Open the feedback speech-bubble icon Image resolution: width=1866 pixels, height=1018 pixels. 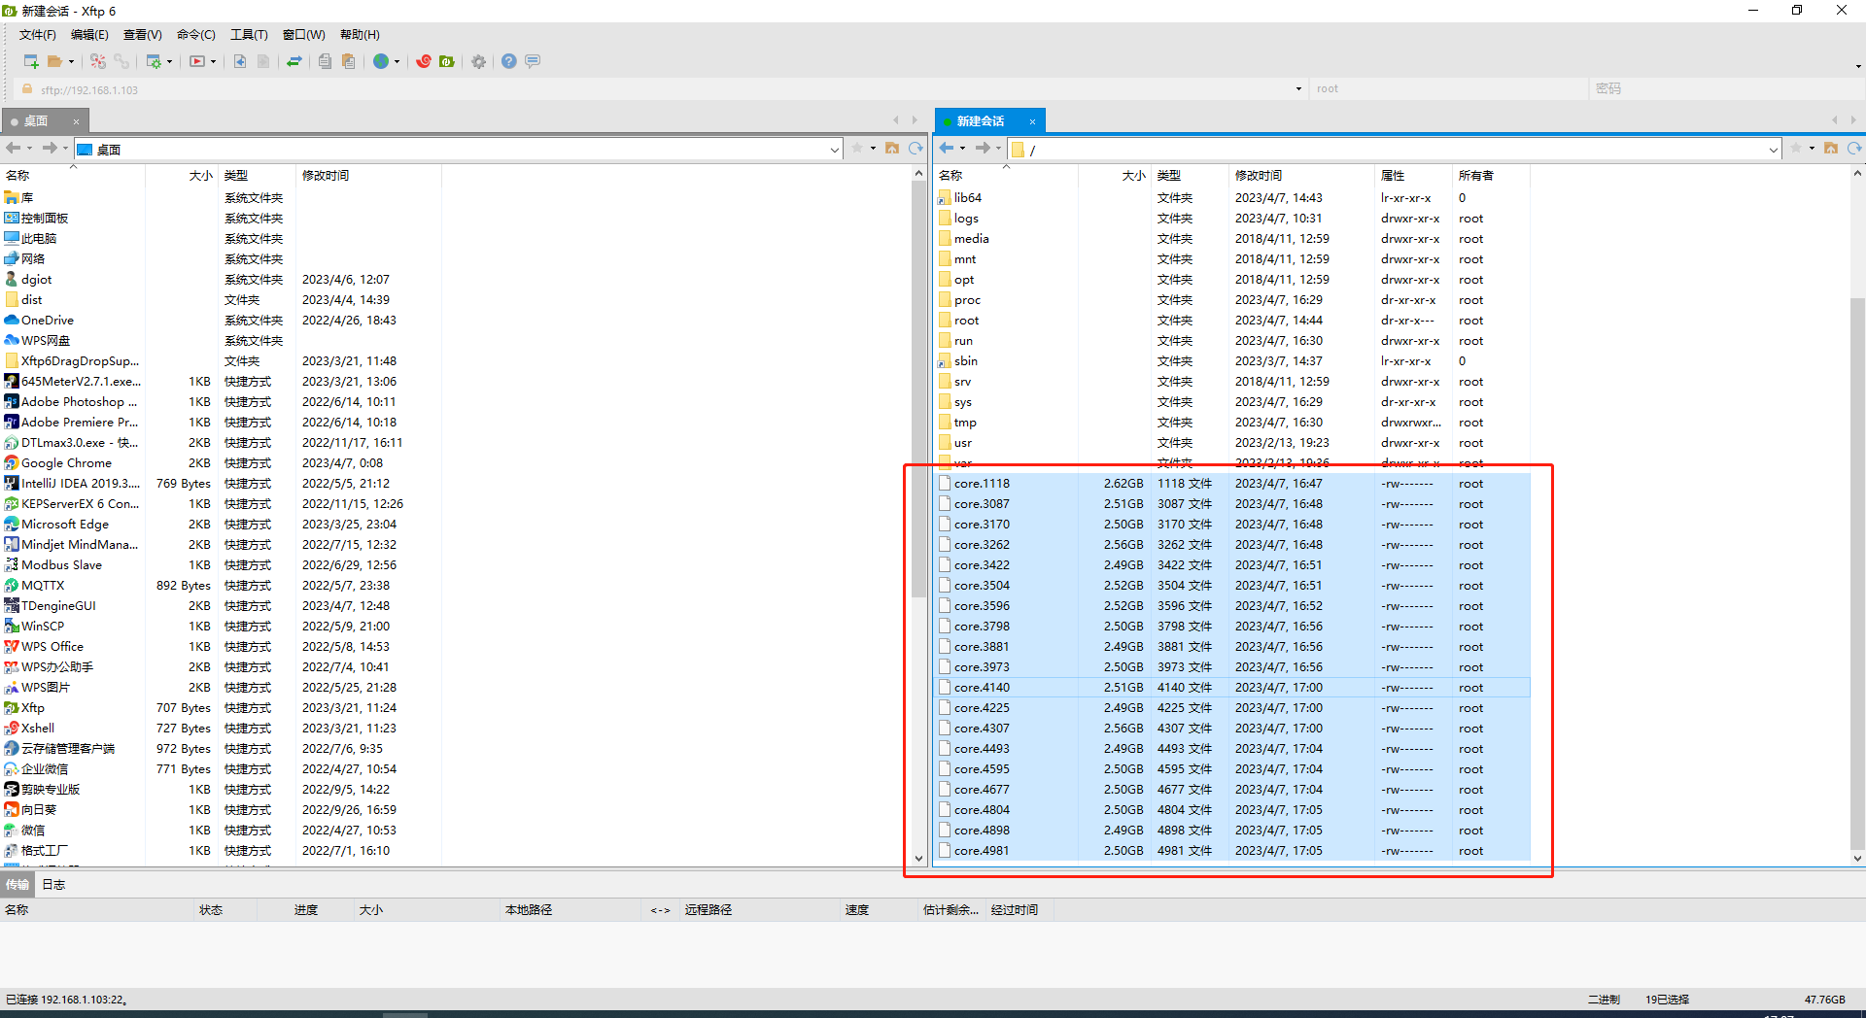(x=533, y=61)
